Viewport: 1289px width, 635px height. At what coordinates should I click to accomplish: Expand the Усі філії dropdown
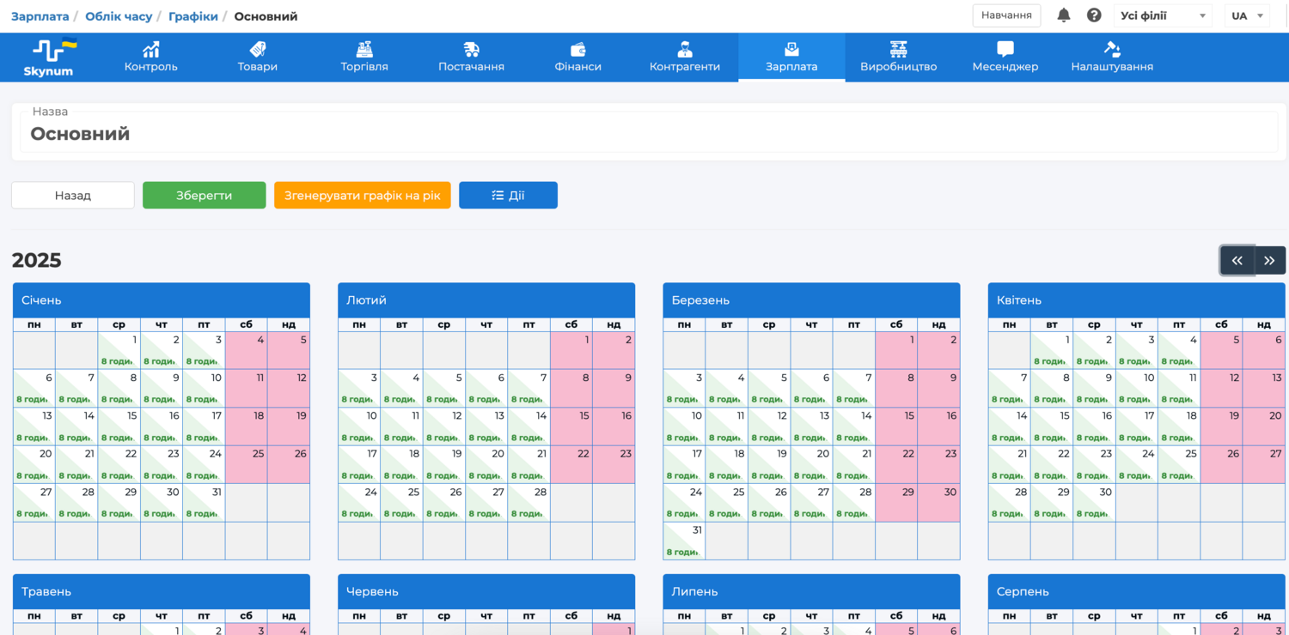pyautogui.click(x=1163, y=15)
